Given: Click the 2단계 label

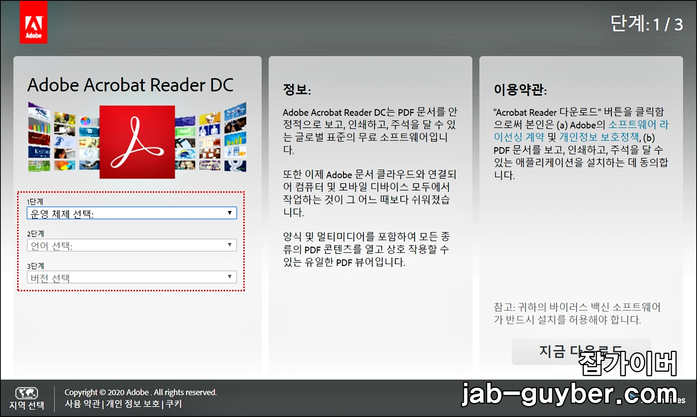Looking at the screenshot, I should click(x=36, y=233).
